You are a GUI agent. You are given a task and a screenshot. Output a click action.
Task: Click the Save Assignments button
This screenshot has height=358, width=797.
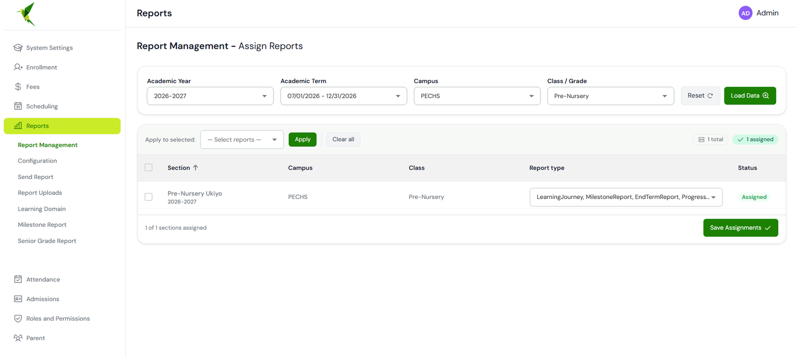coord(741,228)
